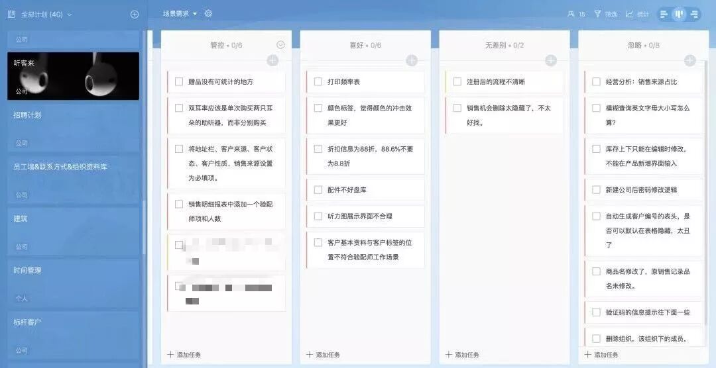Add a card via 忽略 column plus button
This screenshot has width=716, height=368.
pos(690,60)
